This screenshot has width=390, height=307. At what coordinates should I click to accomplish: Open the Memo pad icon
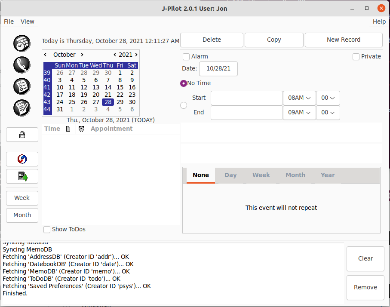[x=22, y=108]
